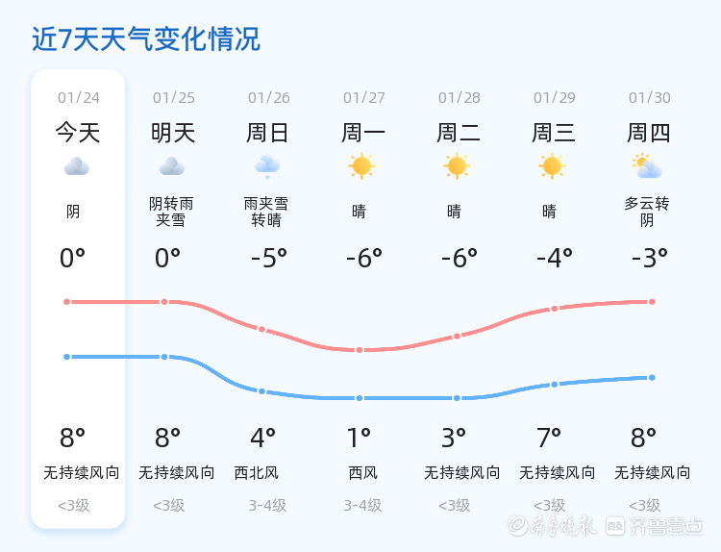Select the 今天 01/24 day card
Viewport: 721px width, 552px height.
78,299
